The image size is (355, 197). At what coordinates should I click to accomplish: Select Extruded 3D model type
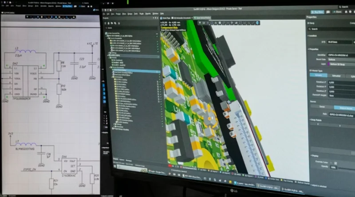click(336, 76)
